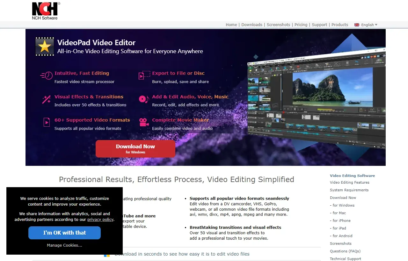Click Download in seconds to see how easy link

[x=182, y=254]
